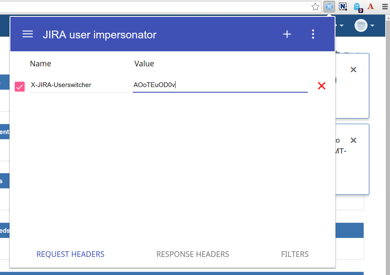The image size is (390, 275).
Task: Switch to the Response Headers tab
Action: pyautogui.click(x=192, y=254)
